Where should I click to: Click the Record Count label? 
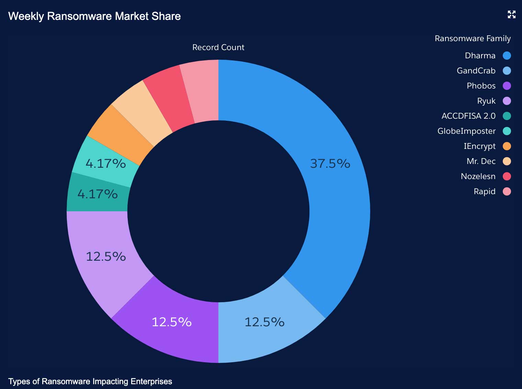pyautogui.click(x=218, y=47)
